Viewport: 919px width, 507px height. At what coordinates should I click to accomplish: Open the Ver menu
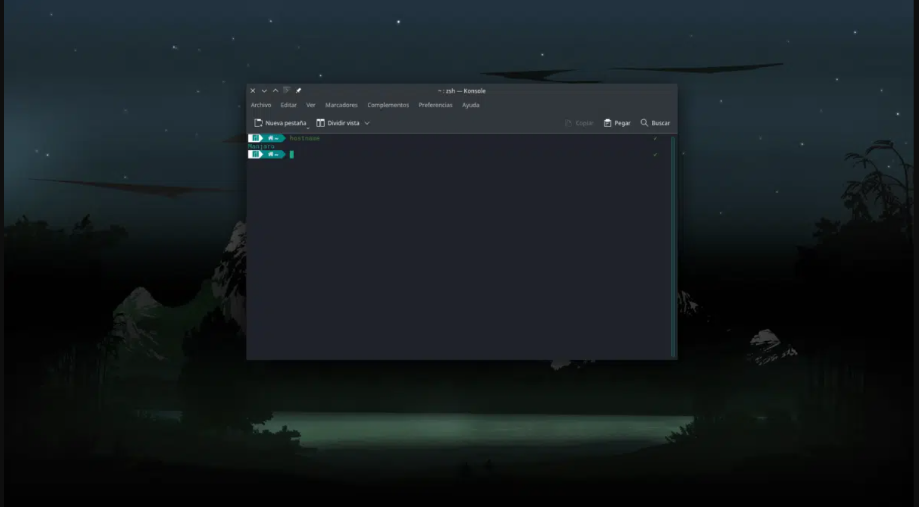point(311,105)
